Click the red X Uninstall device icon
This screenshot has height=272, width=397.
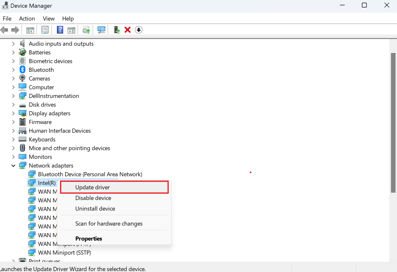click(x=127, y=30)
